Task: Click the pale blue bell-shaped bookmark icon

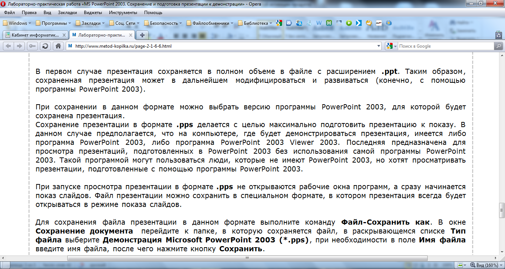Action: coord(309,23)
